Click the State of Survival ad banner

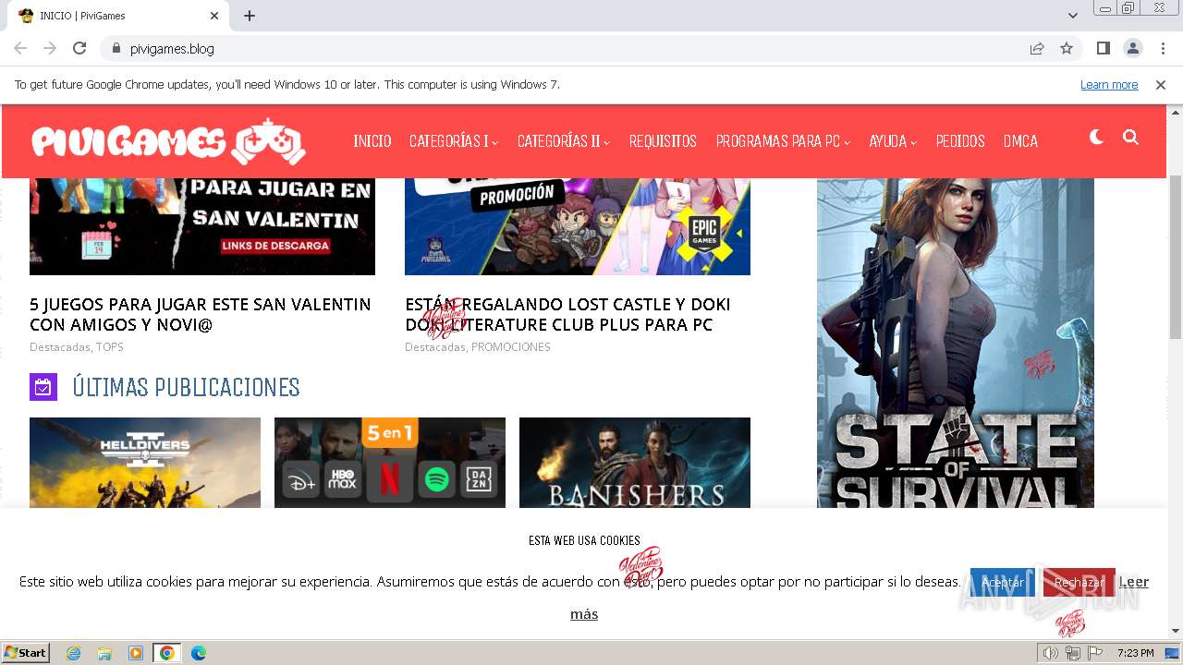[x=956, y=342]
